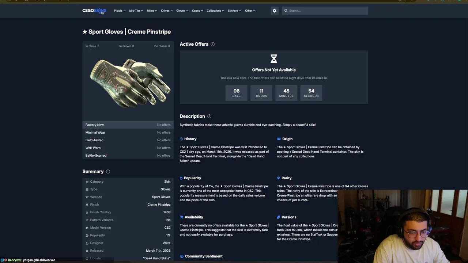Screen dimensions: 468x263
Task: Open the settings gear icon
Action: (275, 11)
